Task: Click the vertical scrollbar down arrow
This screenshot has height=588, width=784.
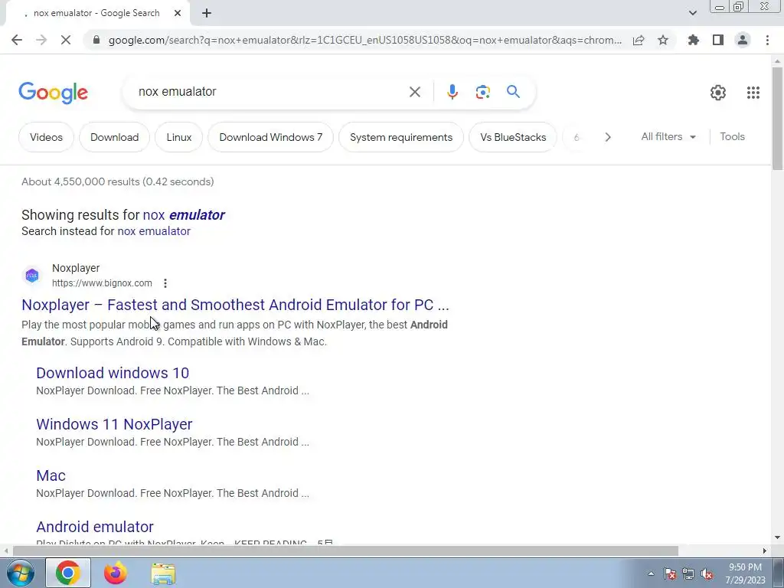Action: (777, 537)
